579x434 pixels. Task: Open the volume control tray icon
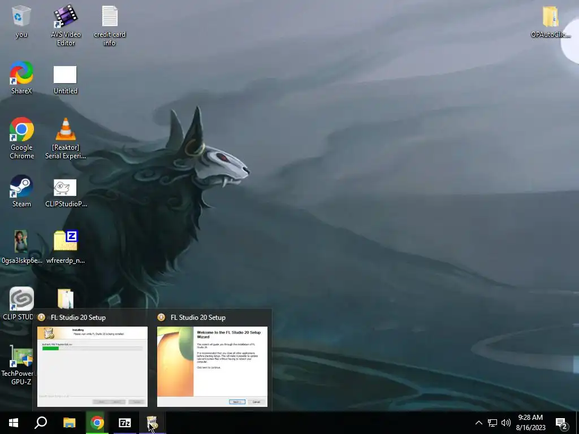click(x=506, y=423)
